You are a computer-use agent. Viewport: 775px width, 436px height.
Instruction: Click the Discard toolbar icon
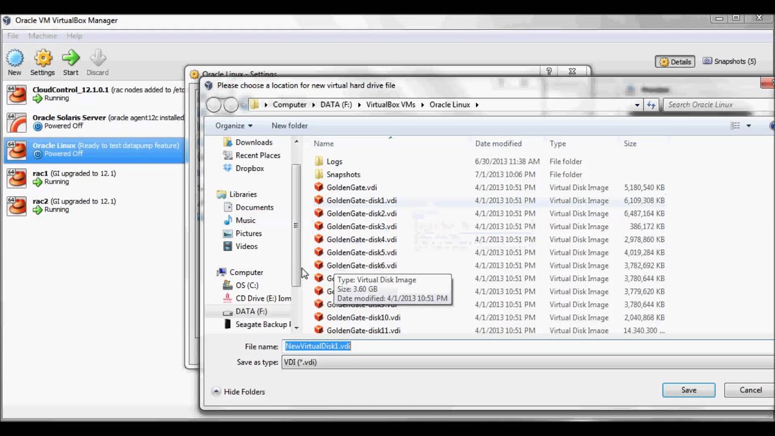coord(97,58)
